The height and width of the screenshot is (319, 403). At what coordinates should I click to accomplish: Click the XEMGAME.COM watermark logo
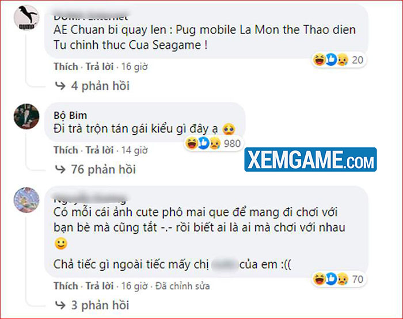[x=310, y=159]
